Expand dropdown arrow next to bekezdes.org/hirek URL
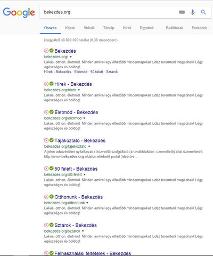213x256 pixels. click(79, 90)
